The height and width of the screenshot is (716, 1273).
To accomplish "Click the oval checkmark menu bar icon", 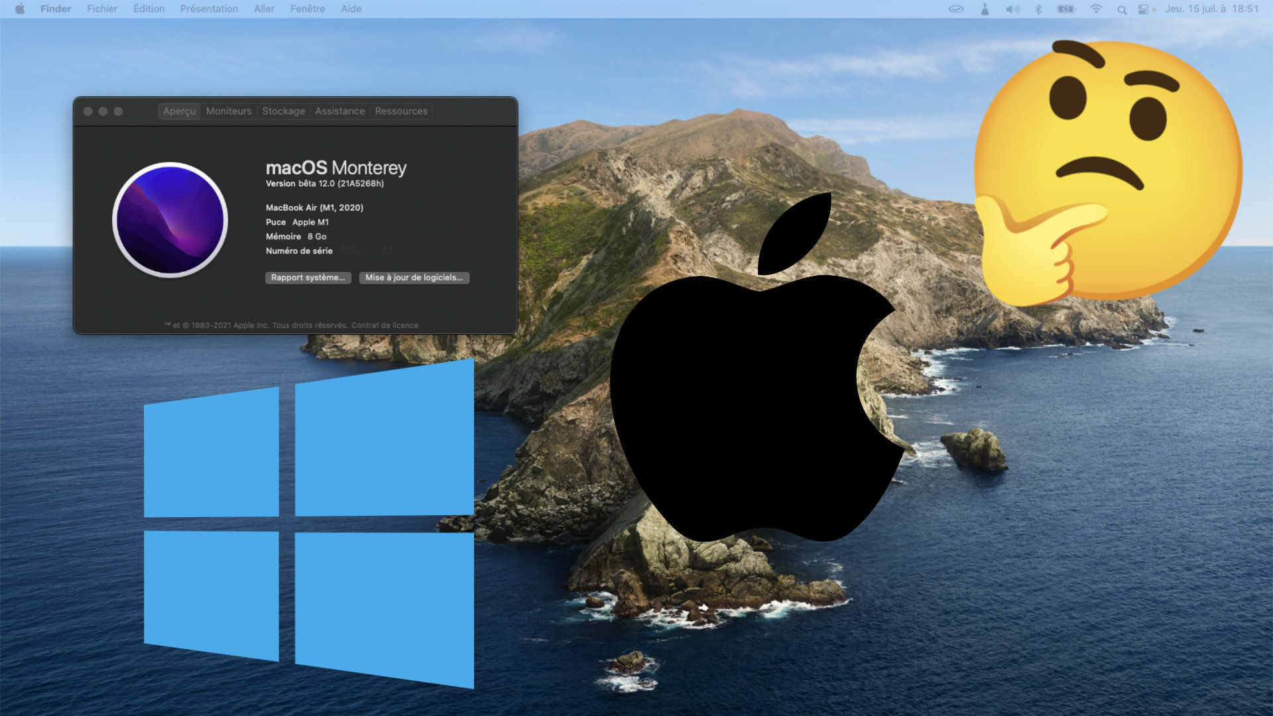I will (956, 9).
